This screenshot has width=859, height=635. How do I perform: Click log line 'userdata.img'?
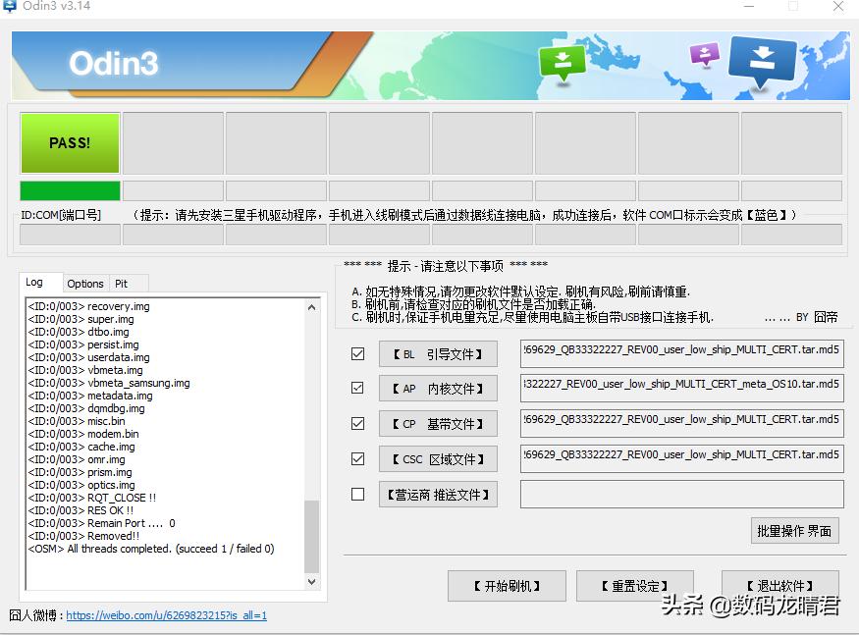point(88,357)
